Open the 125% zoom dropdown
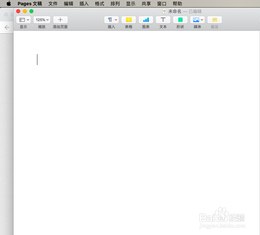 tap(42, 20)
